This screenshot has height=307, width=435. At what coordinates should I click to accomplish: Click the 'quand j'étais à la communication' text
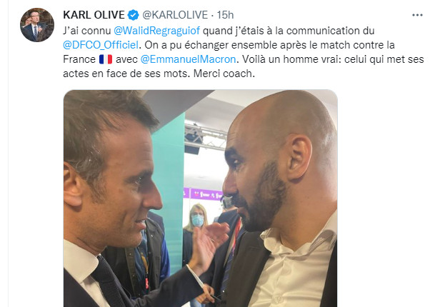[281, 31]
